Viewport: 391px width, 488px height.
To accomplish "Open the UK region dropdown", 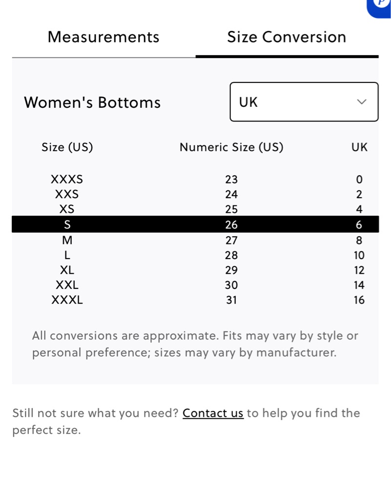I will (x=304, y=102).
